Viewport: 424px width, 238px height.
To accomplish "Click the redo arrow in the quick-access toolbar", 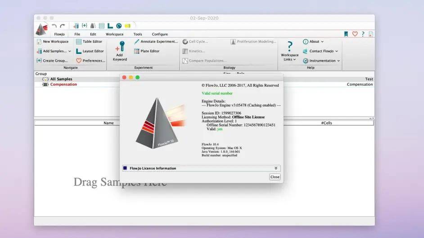I will tap(63, 26).
